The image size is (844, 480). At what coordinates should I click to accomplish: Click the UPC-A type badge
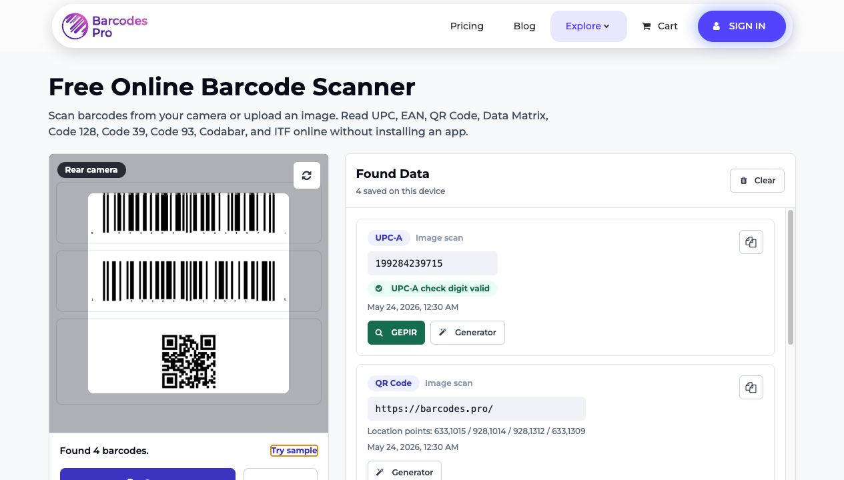coord(389,238)
